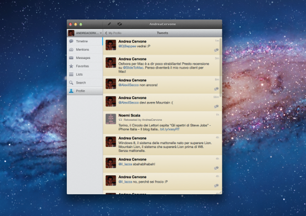The image size is (306, 216).
Task: Click avatar on 'sbahabhabah!' tweet
Action: pyautogui.click(x=111, y=163)
